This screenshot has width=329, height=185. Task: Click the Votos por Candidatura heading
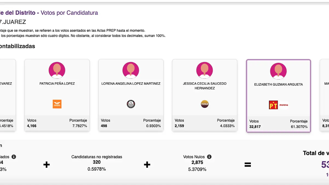[69, 13]
